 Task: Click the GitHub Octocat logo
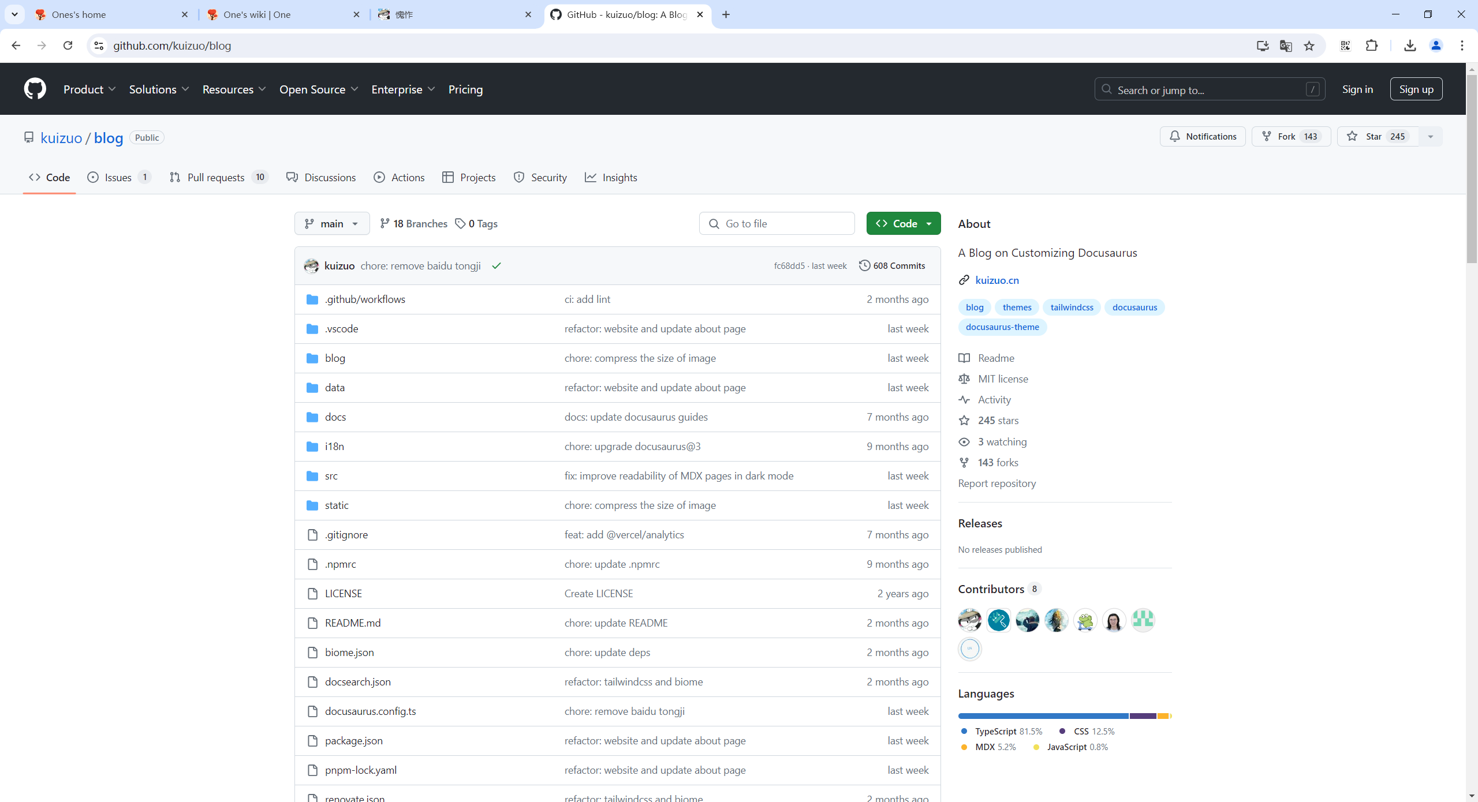(35, 89)
